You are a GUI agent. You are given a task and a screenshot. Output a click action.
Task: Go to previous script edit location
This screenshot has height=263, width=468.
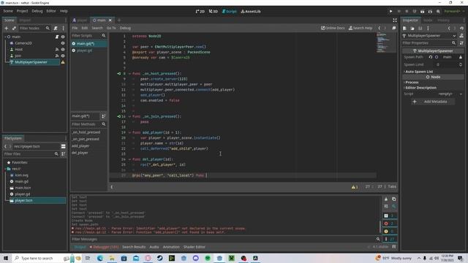(380, 28)
